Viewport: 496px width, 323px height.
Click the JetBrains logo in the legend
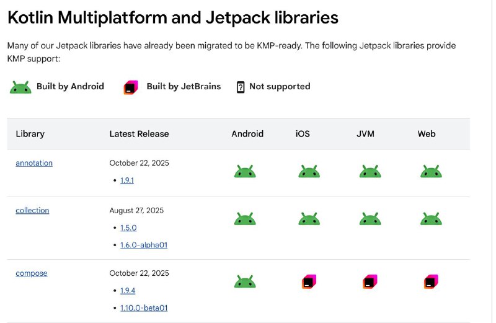click(x=131, y=87)
